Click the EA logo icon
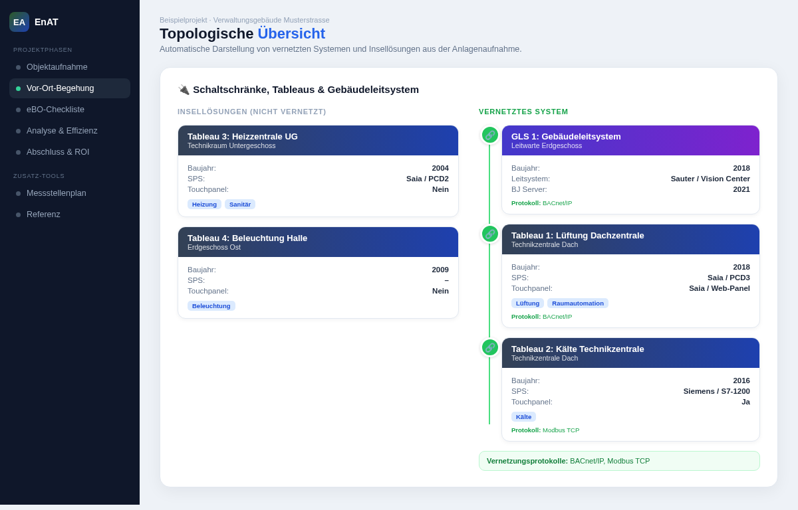This screenshot has height=510, width=798. click(19, 22)
